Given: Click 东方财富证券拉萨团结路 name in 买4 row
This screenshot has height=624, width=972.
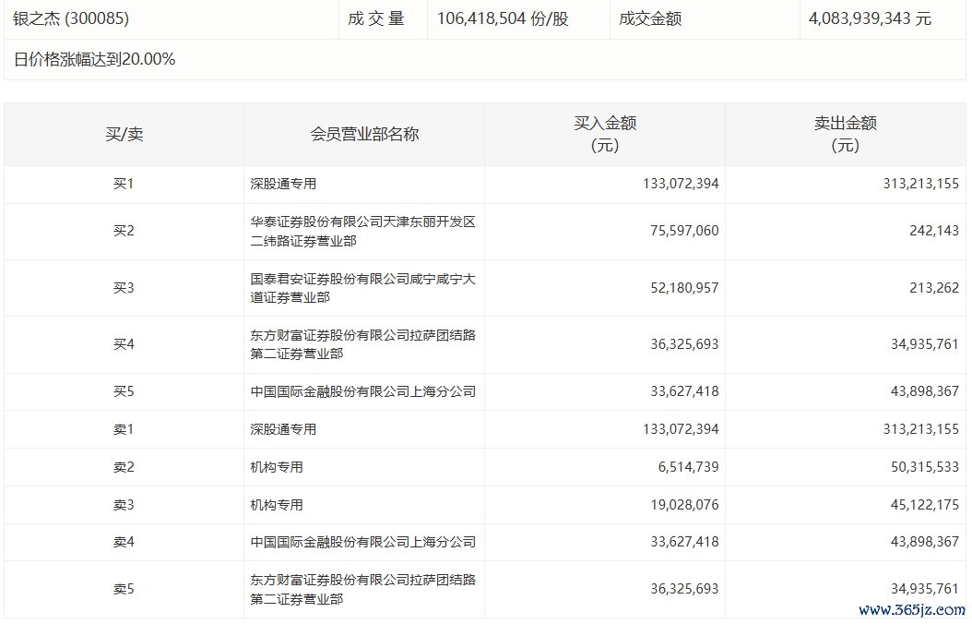Looking at the screenshot, I should tap(362, 345).
